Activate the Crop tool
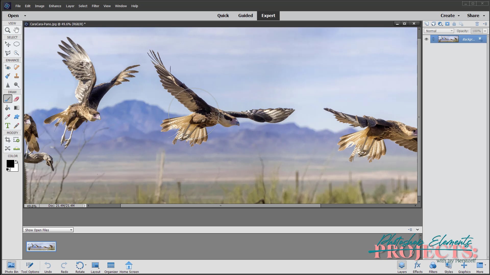 pyautogui.click(x=8, y=140)
